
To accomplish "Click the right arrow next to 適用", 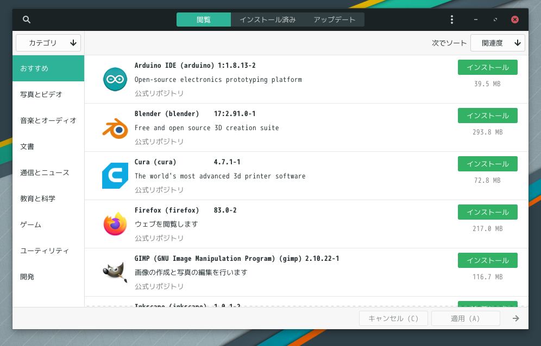I will tap(516, 318).
